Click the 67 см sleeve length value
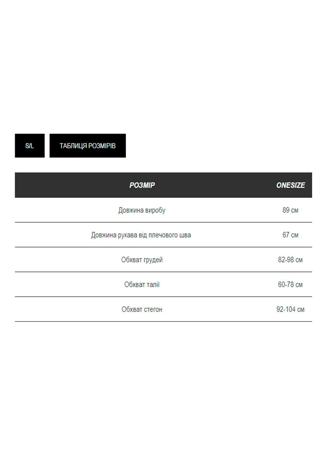327x455 pixels. point(290,235)
